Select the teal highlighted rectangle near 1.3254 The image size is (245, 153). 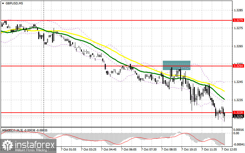tap(177, 65)
